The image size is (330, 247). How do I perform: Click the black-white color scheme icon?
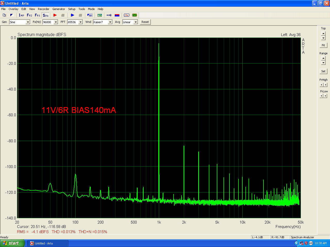[x=12, y=15]
